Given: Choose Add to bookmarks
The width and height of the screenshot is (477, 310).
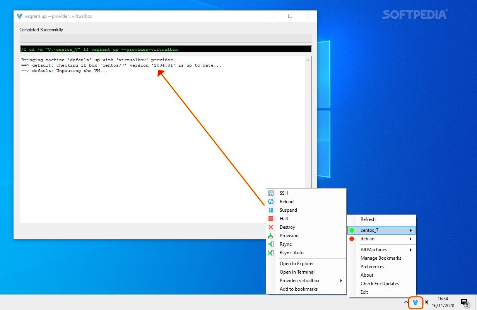Looking at the screenshot, I should (x=306, y=289).
